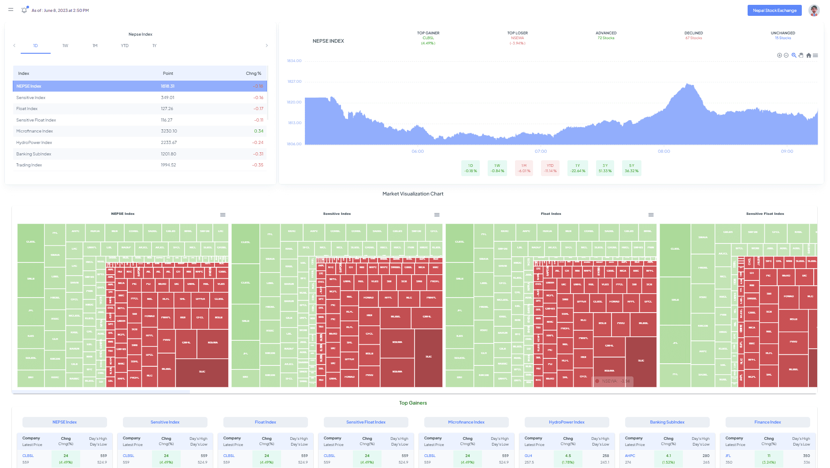Select the Microfinance Index table row
The width and height of the screenshot is (830, 468).
pyautogui.click(x=140, y=131)
